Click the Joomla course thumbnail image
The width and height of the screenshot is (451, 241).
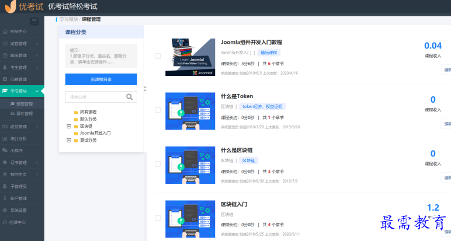coord(190,57)
